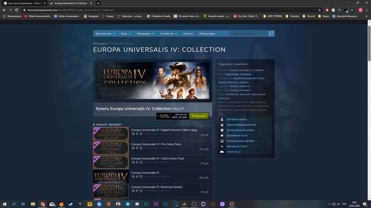The width and height of the screenshot is (371, 208).
Task: Click Digital Extreme Edition Upgrade thumbnail
Action: pos(111,133)
